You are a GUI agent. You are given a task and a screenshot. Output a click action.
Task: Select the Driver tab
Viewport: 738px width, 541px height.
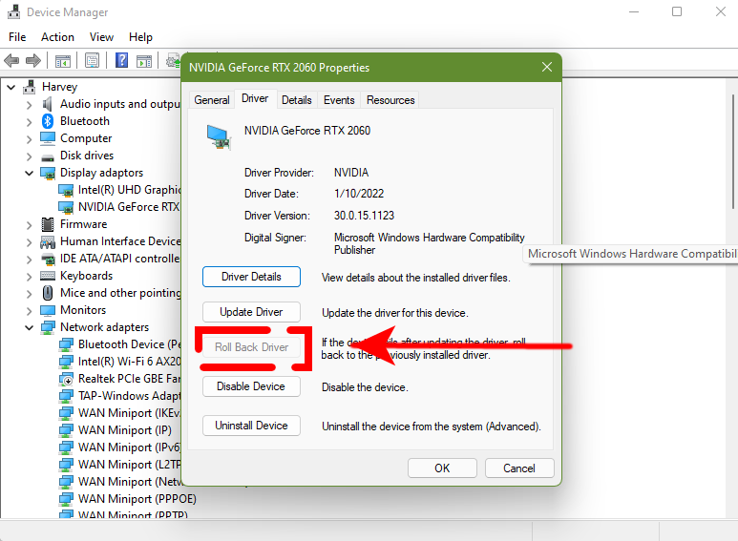(x=255, y=98)
